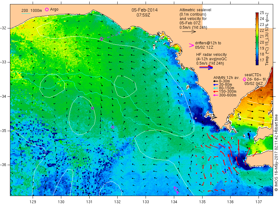This screenshot has width=280, height=206.
Task: Click the black altimetric velocity reference arrow
Action: [x=189, y=32]
